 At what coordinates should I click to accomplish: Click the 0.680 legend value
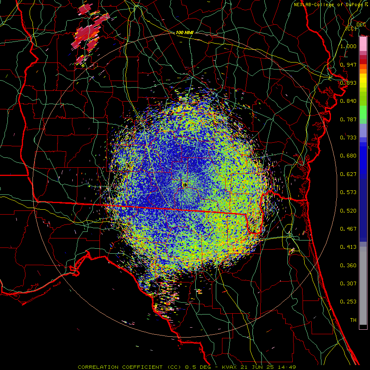point(348,156)
